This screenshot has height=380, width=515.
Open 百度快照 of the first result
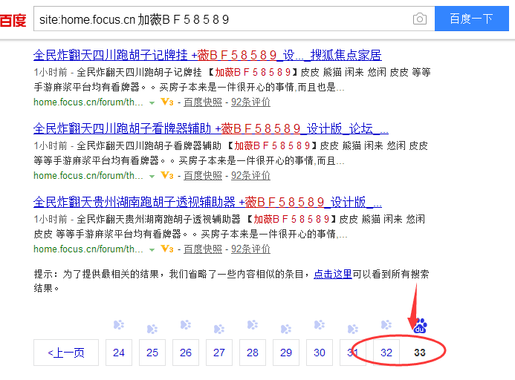click(203, 102)
